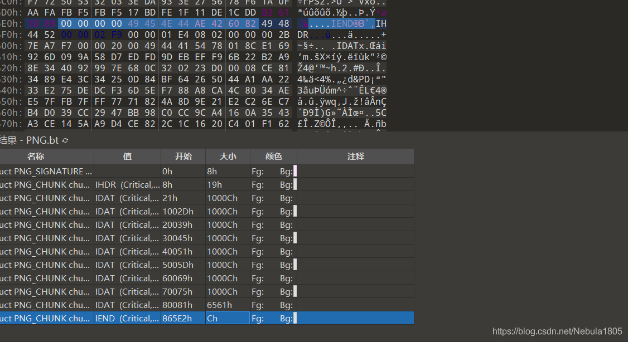This screenshot has width=628, height=342.
Task: Click the 开始 column header
Action: tap(183, 157)
